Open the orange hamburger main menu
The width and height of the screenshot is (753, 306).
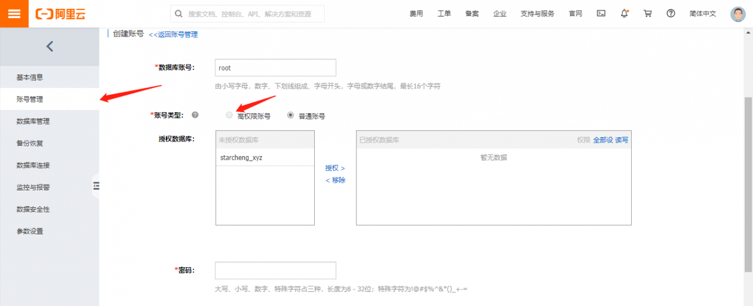pyautogui.click(x=14, y=14)
